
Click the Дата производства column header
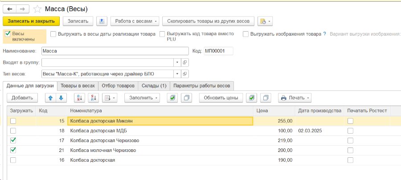319,110
